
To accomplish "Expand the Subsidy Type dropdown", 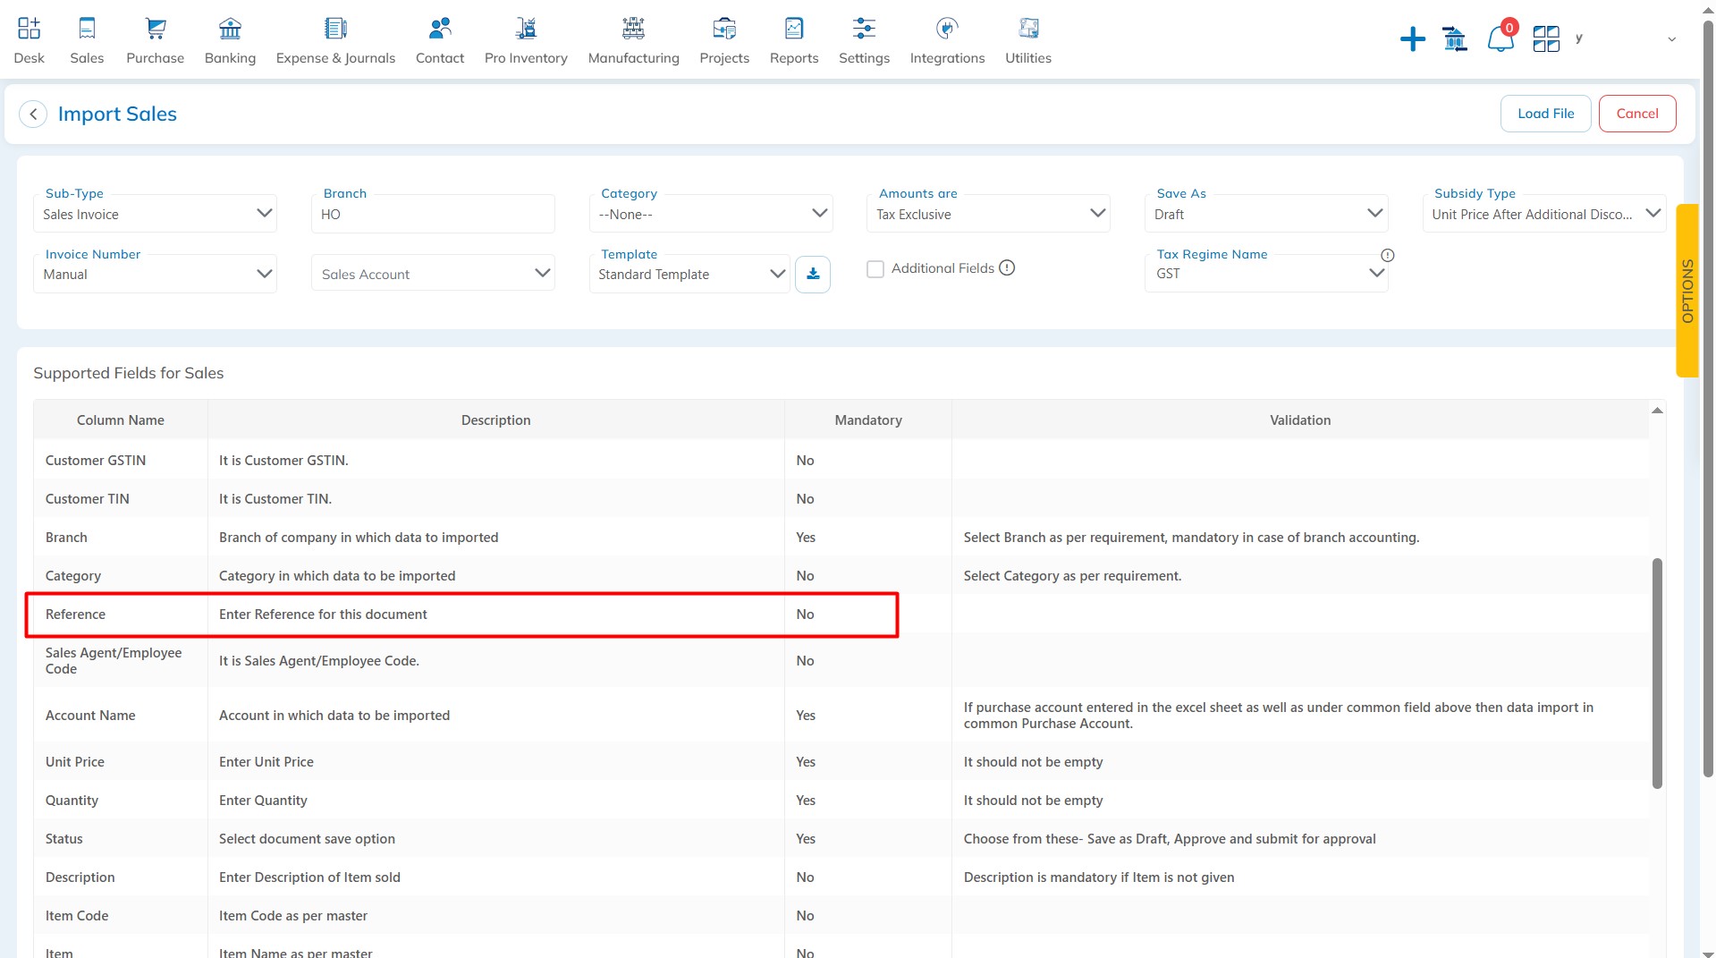I will point(1544,214).
